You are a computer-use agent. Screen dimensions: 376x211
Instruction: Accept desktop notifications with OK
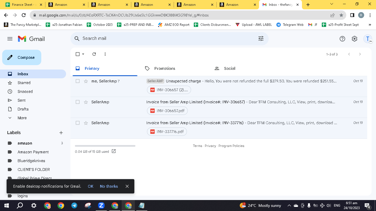[91, 186]
